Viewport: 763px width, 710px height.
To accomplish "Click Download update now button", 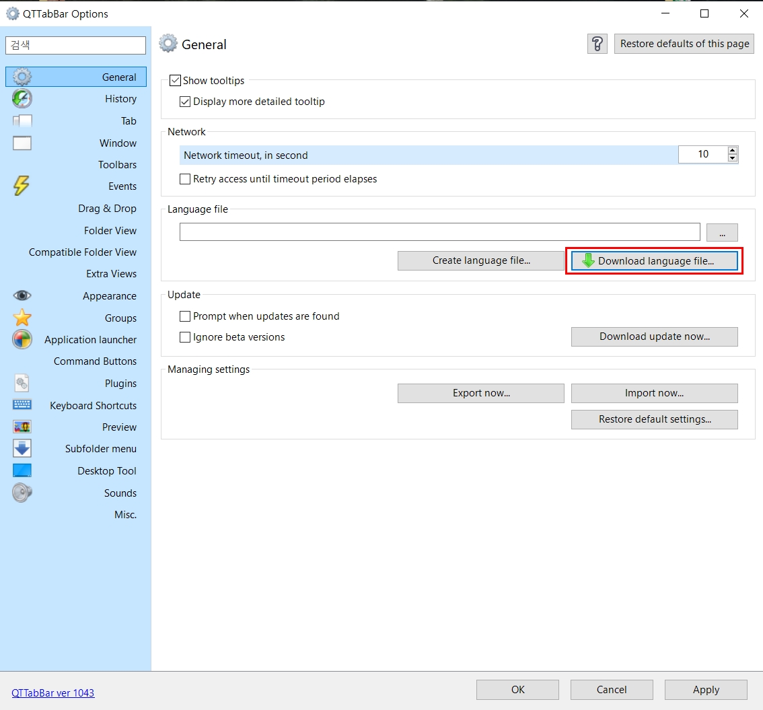I will (x=654, y=336).
